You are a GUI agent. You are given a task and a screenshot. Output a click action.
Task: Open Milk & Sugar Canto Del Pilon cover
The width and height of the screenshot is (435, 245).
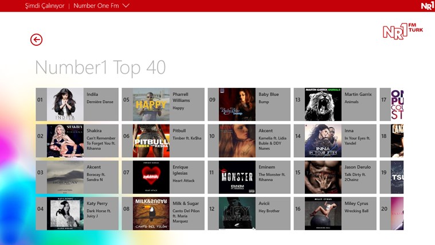(x=151, y=213)
